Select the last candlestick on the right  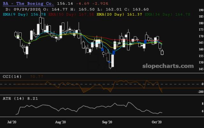(x=162, y=53)
